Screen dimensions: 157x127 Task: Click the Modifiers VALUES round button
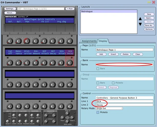32,121
